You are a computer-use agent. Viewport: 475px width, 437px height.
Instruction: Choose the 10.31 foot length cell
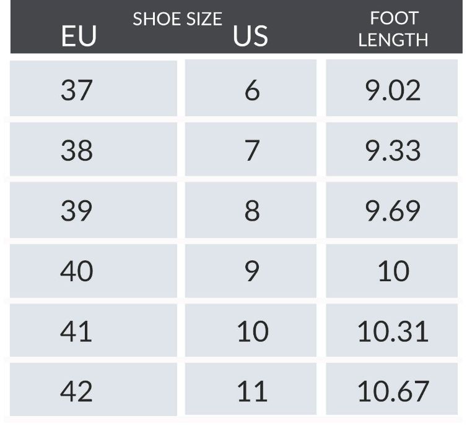point(392,331)
